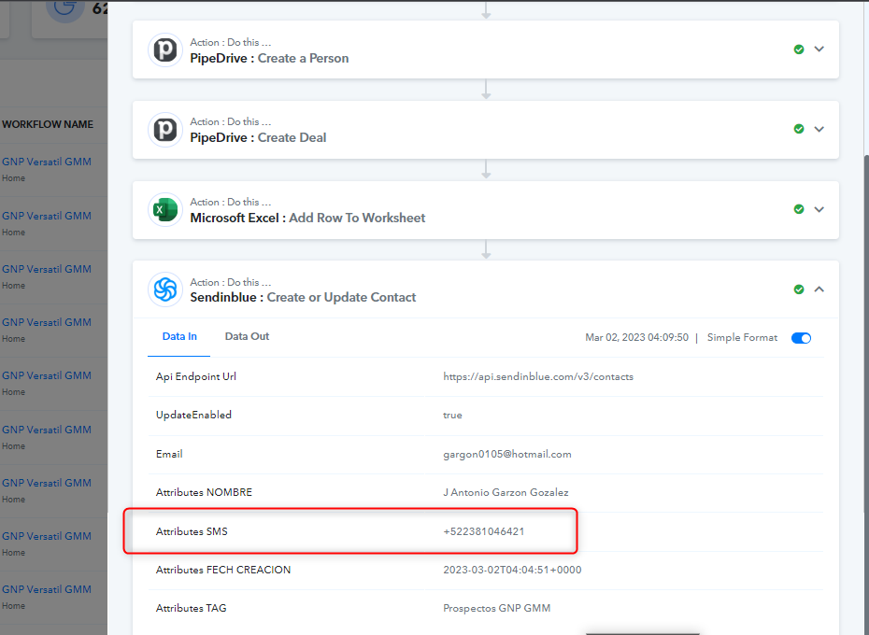Select the Api Endpoint Url label
The image size is (869, 635).
(196, 376)
